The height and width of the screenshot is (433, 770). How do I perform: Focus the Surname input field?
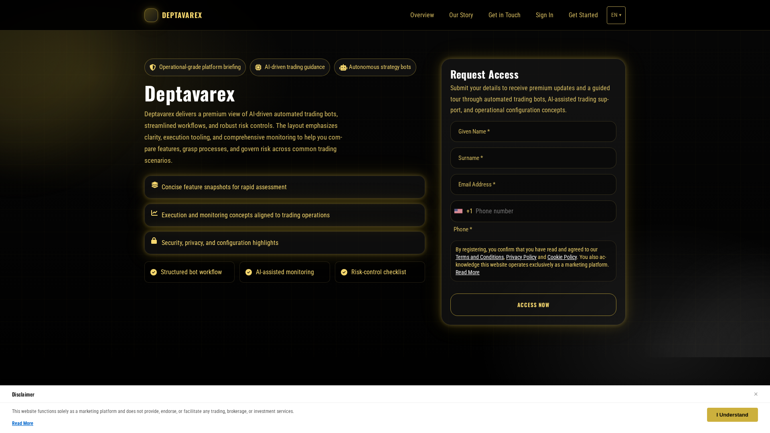[x=533, y=158]
